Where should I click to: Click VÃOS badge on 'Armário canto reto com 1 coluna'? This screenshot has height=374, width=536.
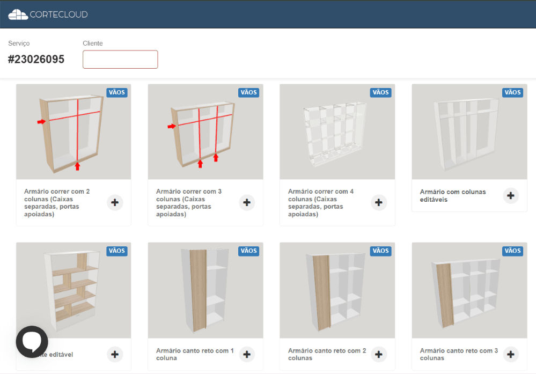248,251
